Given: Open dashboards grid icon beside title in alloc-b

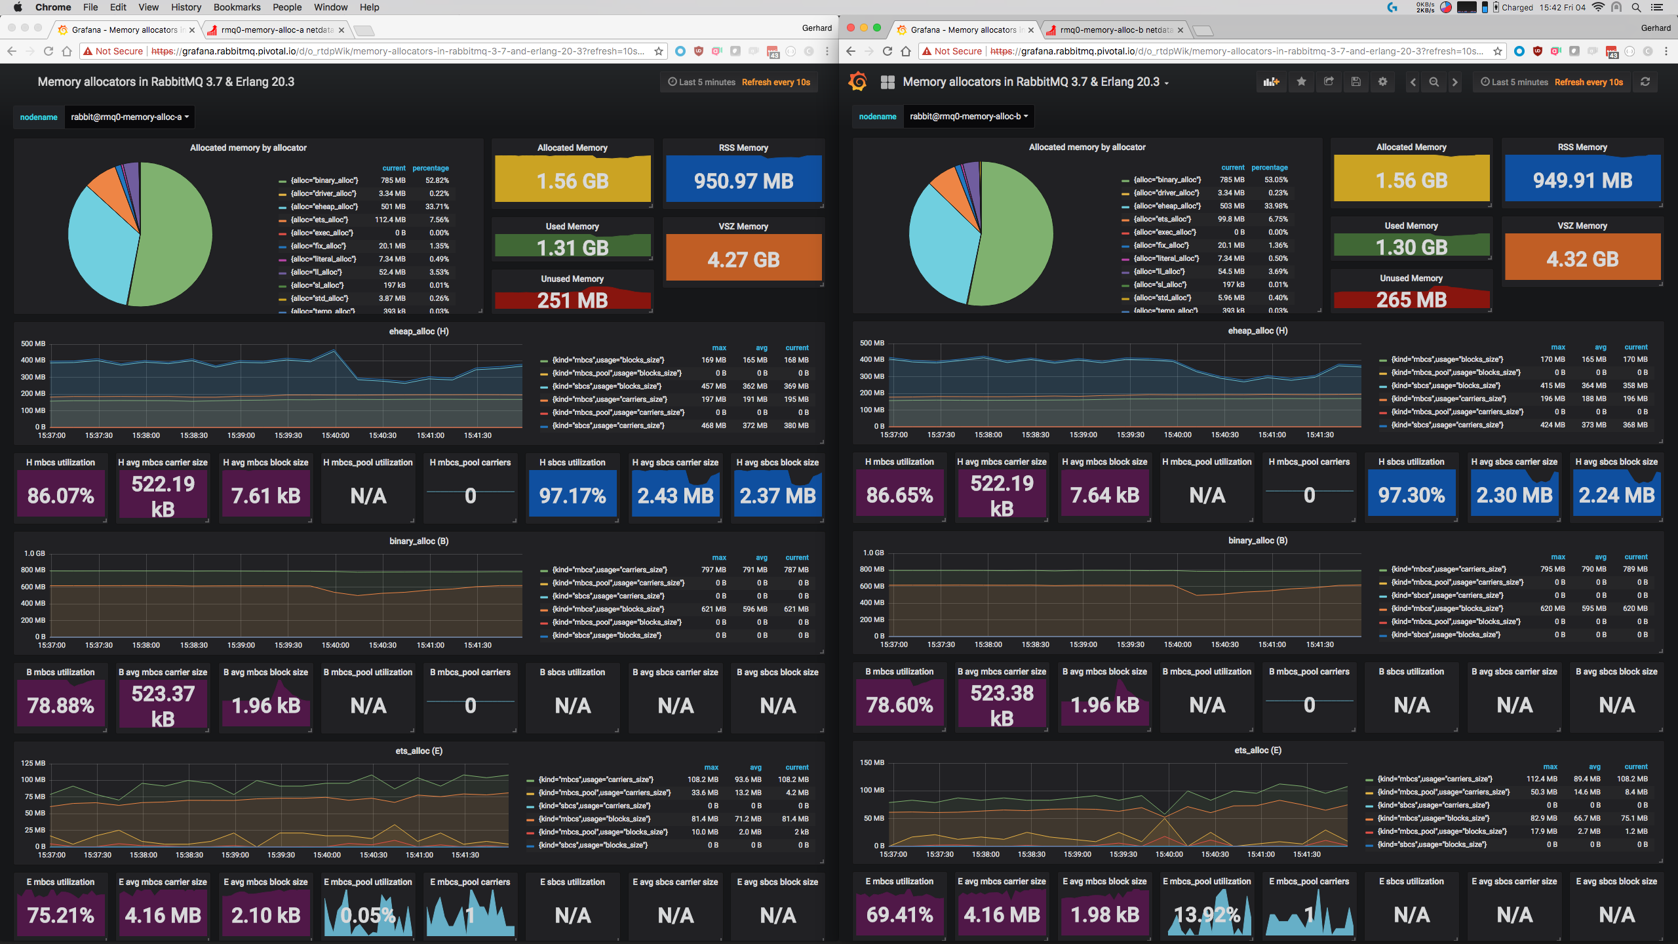Looking at the screenshot, I should (888, 82).
